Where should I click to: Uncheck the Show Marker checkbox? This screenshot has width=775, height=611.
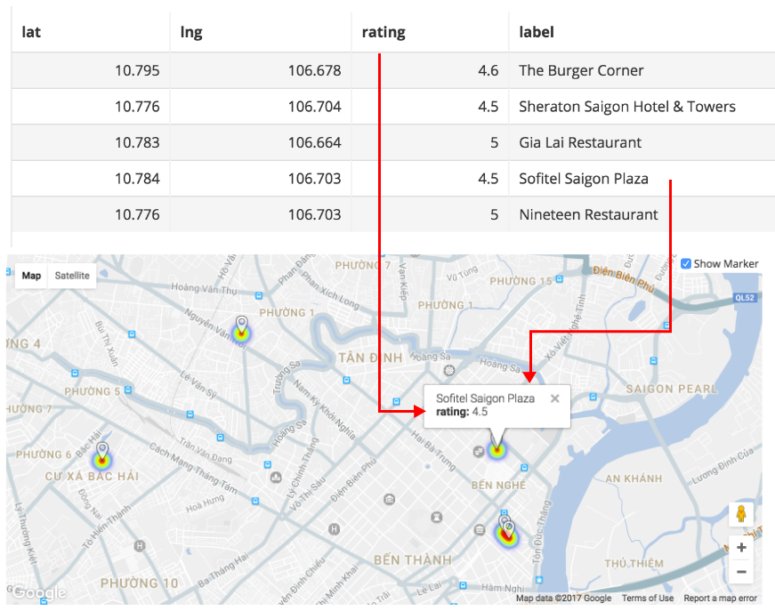686,264
